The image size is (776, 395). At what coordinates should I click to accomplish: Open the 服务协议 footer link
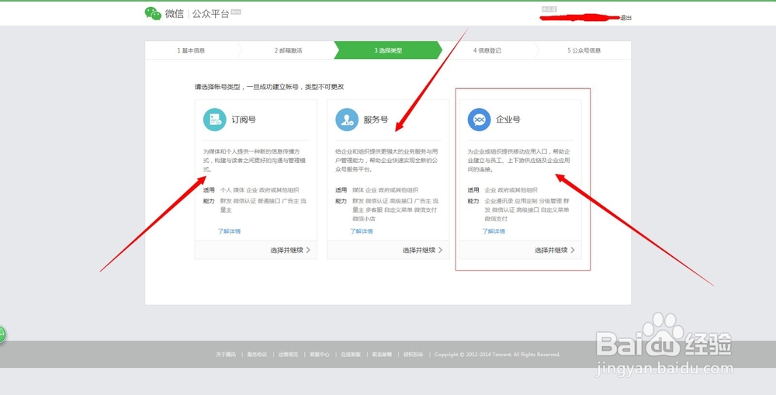point(257,355)
